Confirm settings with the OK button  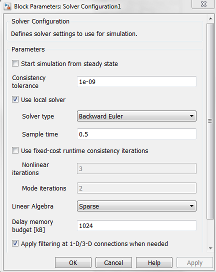click(73, 262)
